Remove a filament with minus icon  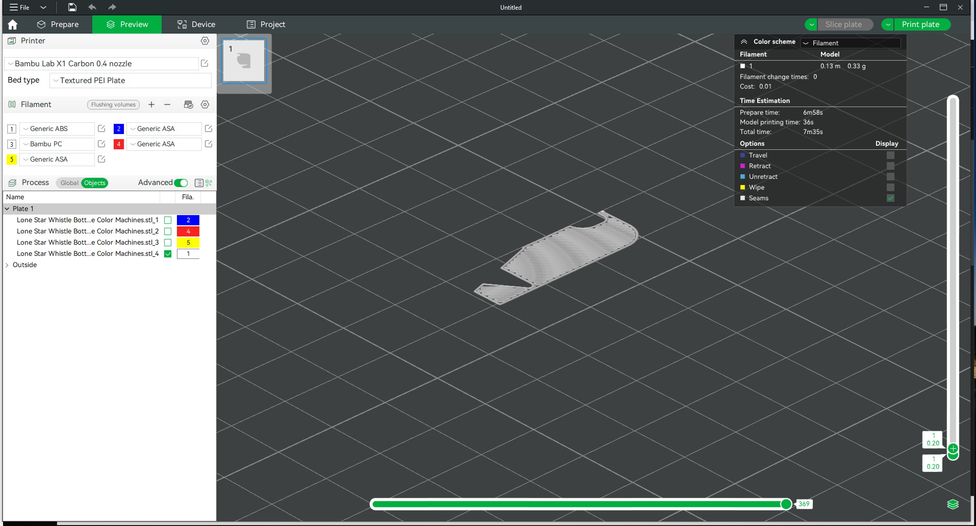pos(167,104)
